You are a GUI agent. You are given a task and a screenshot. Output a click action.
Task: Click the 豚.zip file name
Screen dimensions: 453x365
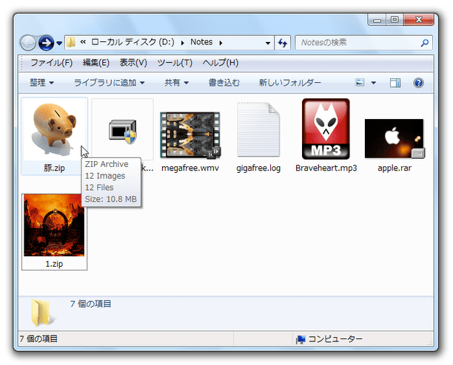(x=54, y=168)
